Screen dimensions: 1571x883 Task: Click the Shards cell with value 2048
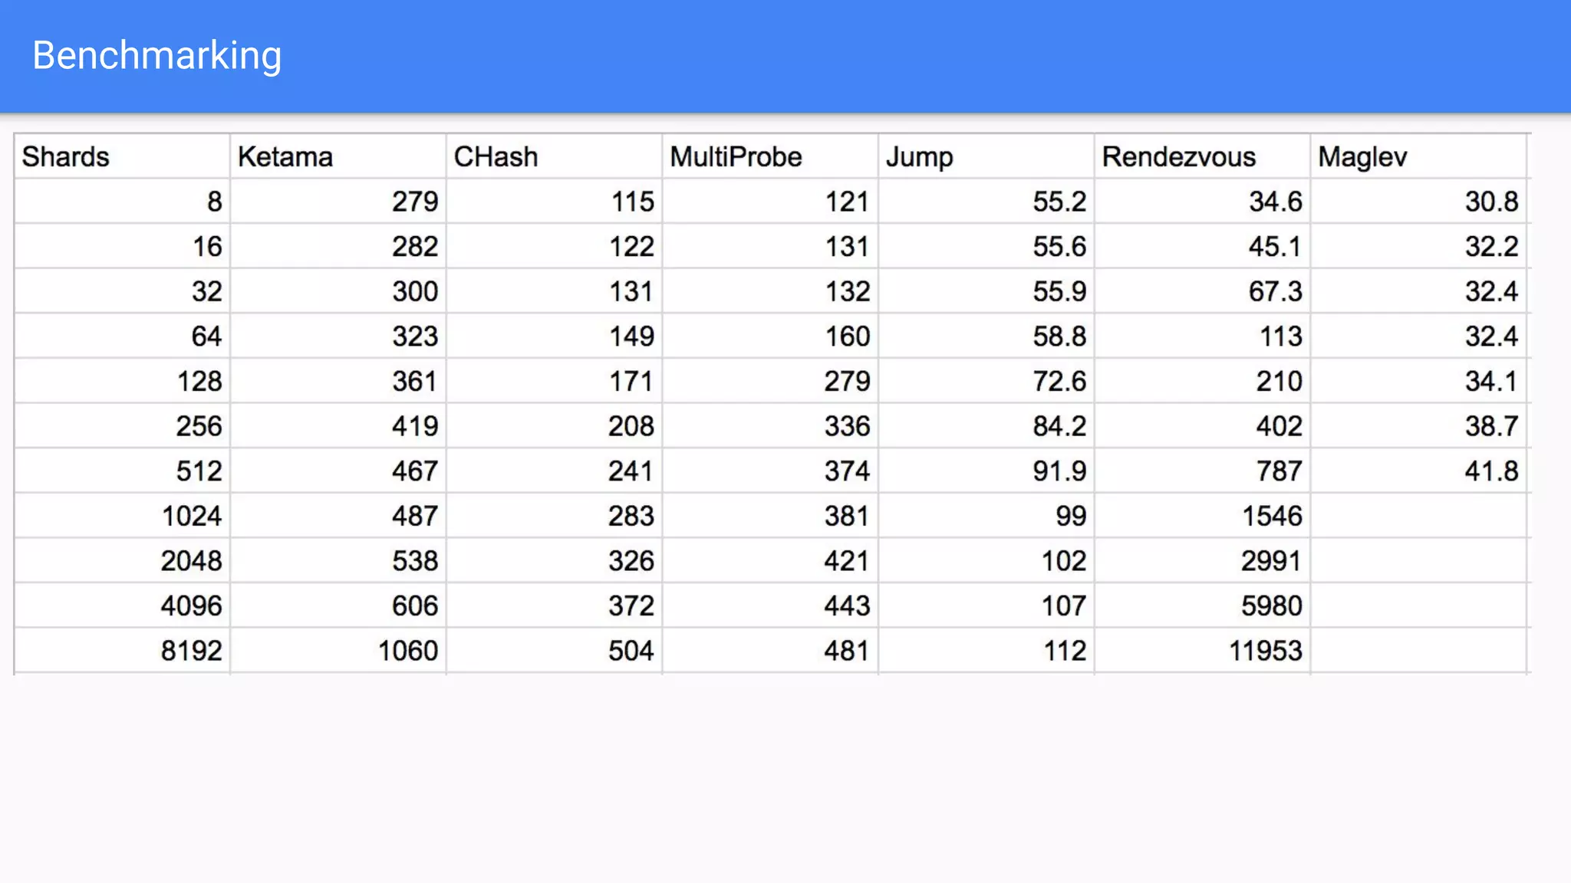click(122, 560)
